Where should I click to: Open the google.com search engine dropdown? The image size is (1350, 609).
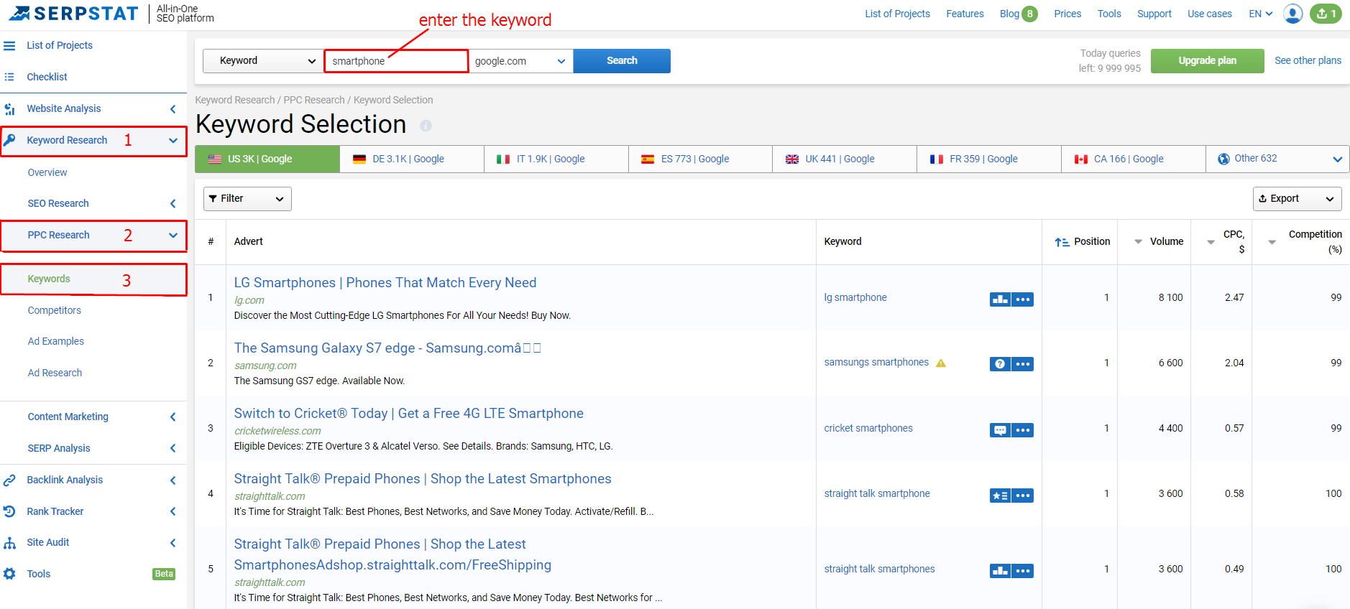coord(520,61)
